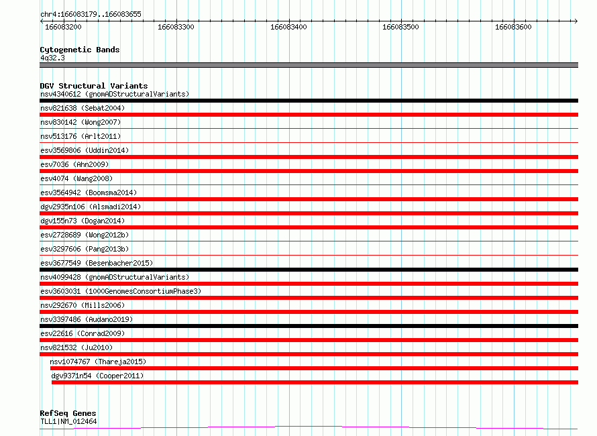
Task: Click nsv292670 (Mills2006) label
Action: (83, 305)
